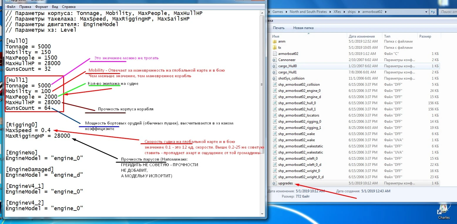Select the upgrades config file icon

pos(275,183)
